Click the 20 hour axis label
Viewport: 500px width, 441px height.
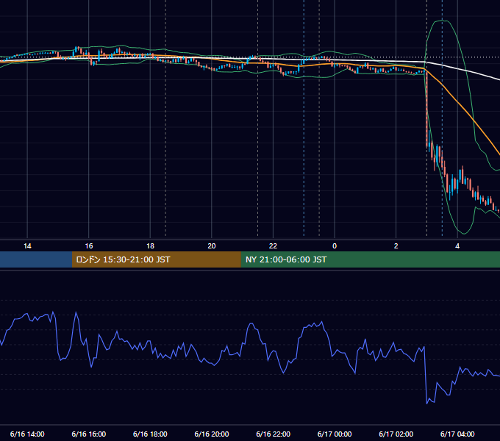coord(212,246)
